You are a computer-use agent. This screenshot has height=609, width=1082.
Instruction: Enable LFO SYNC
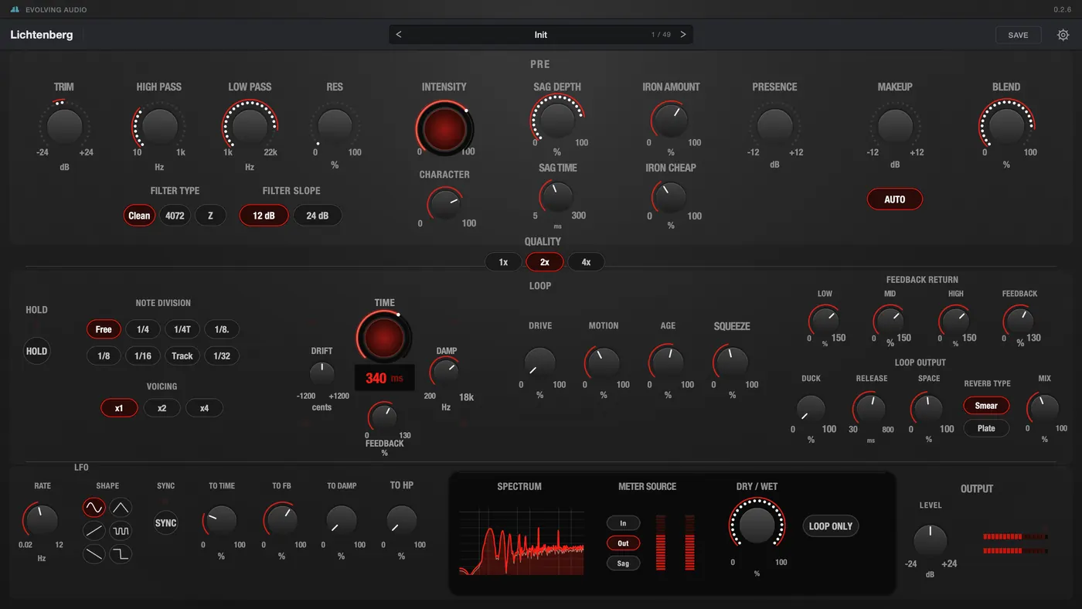166,523
